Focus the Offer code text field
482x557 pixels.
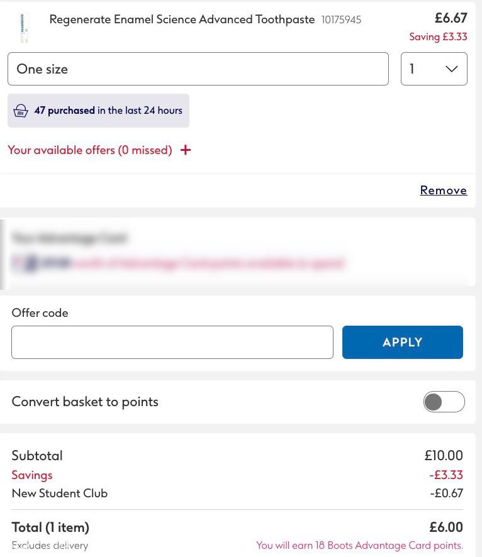[x=172, y=342]
